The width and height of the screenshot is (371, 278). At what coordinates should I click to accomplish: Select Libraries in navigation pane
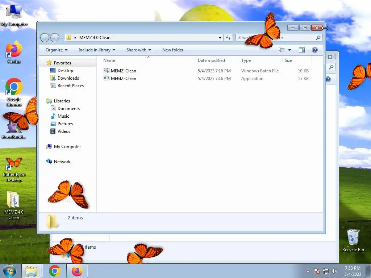click(x=62, y=101)
